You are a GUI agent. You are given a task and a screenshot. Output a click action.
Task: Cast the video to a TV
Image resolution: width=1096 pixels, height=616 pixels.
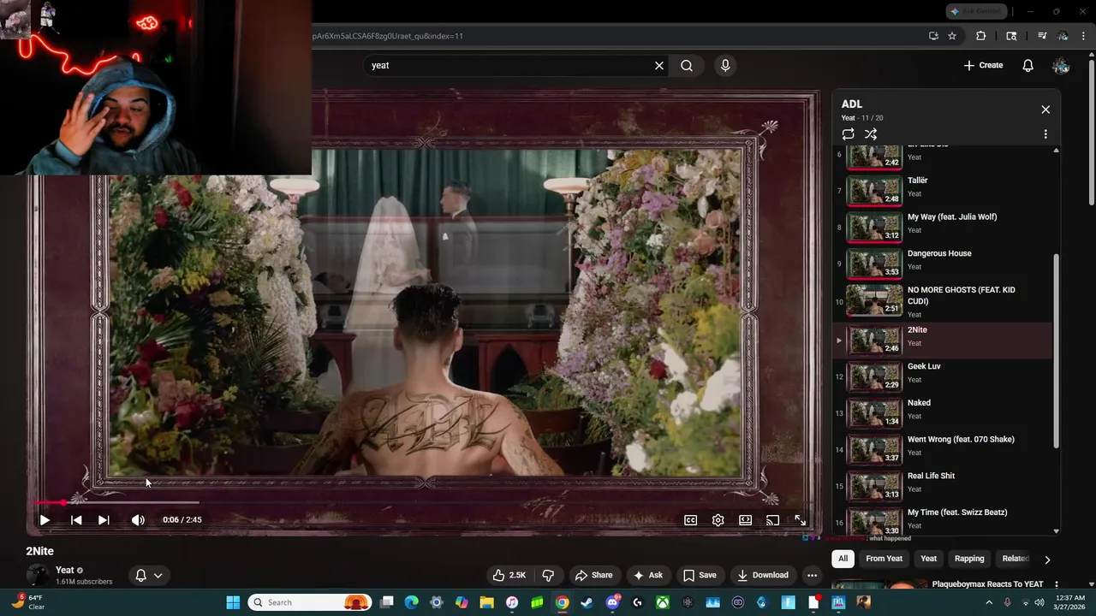[772, 519]
